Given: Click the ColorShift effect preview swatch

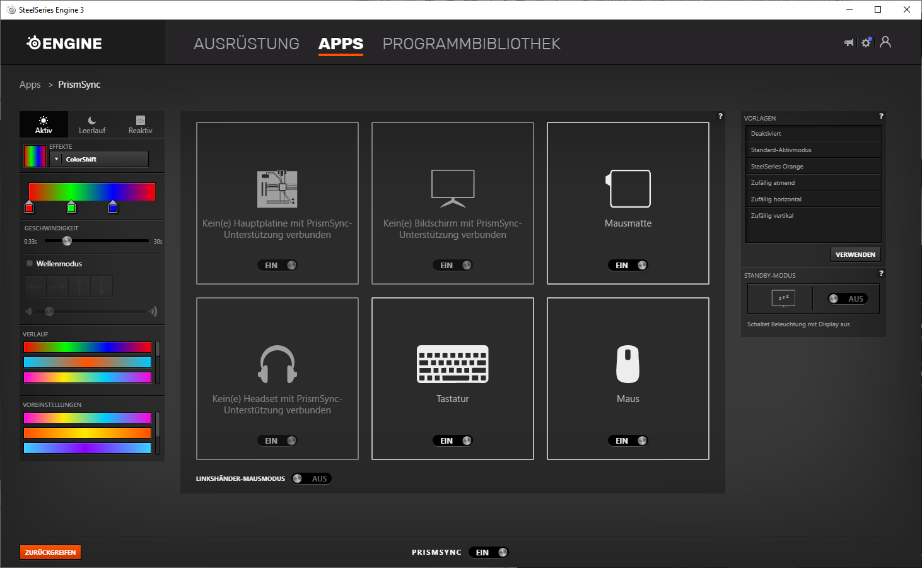Looking at the screenshot, I should [x=35, y=156].
